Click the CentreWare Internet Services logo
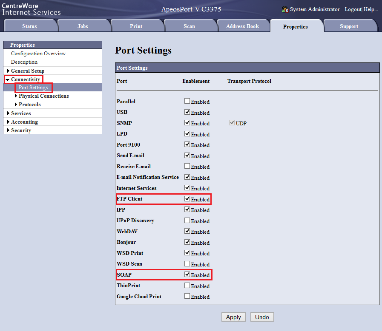 point(31,9)
